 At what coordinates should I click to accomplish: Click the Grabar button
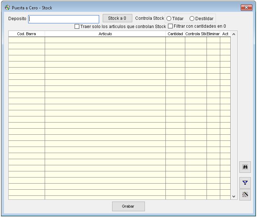pyautogui.click(x=128, y=206)
